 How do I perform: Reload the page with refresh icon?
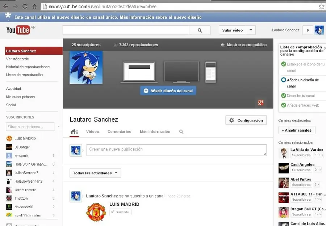tap(25, 7)
